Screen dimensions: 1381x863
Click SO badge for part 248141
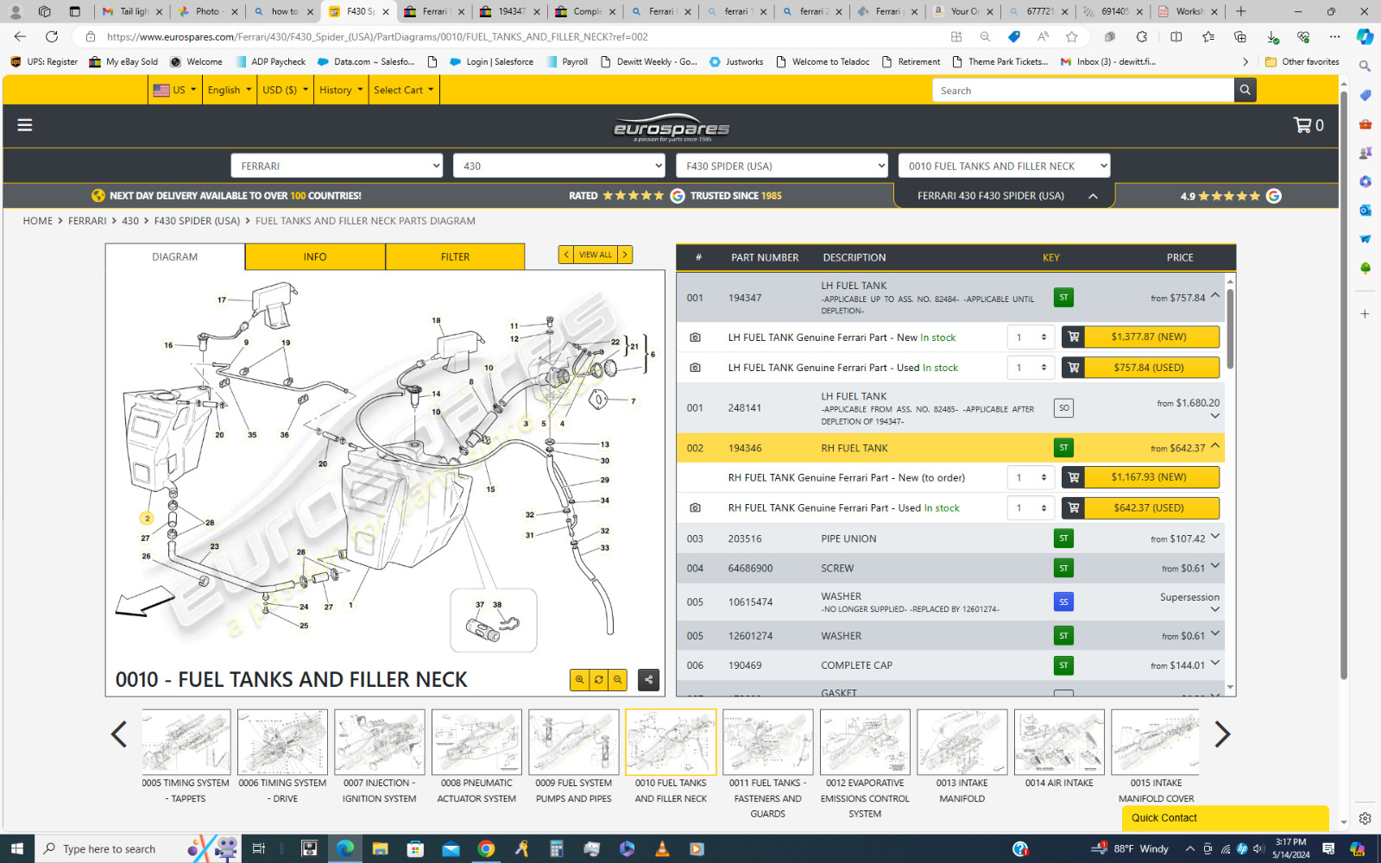(x=1063, y=408)
